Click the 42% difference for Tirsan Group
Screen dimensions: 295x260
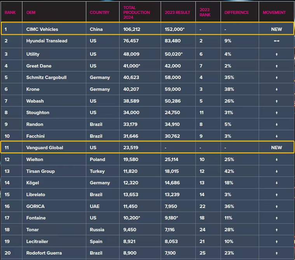click(229, 171)
